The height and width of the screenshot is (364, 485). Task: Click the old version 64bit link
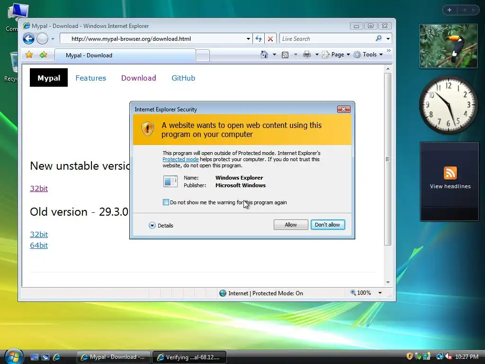click(39, 245)
